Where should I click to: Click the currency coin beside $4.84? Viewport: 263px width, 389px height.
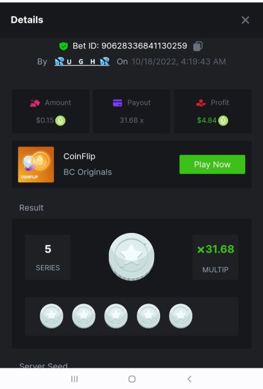pyautogui.click(x=223, y=120)
